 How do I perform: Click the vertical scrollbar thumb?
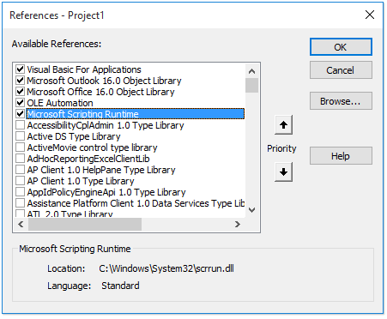[x=251, y=85]
